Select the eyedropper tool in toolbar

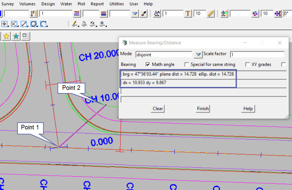[144, 14]
